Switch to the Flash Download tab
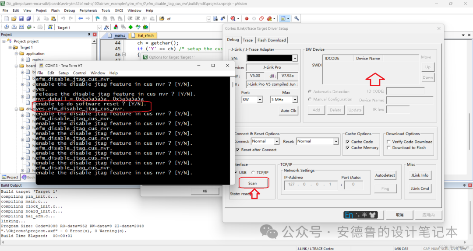473x251 pixels. 272,40
